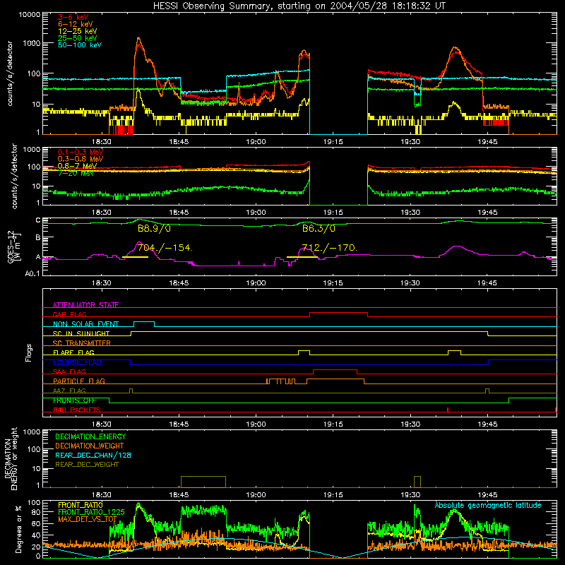Click the DECIMATION_ENERGY legend label

point(90,436)
